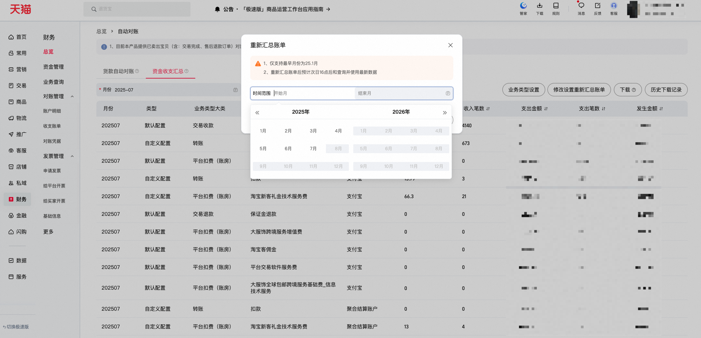Open 物流 in left sidebar
The image size is (701, 338).
coord(18,118)
